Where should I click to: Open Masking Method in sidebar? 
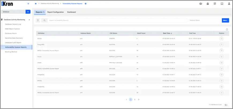pyautogui.click(x=11, y=52)
